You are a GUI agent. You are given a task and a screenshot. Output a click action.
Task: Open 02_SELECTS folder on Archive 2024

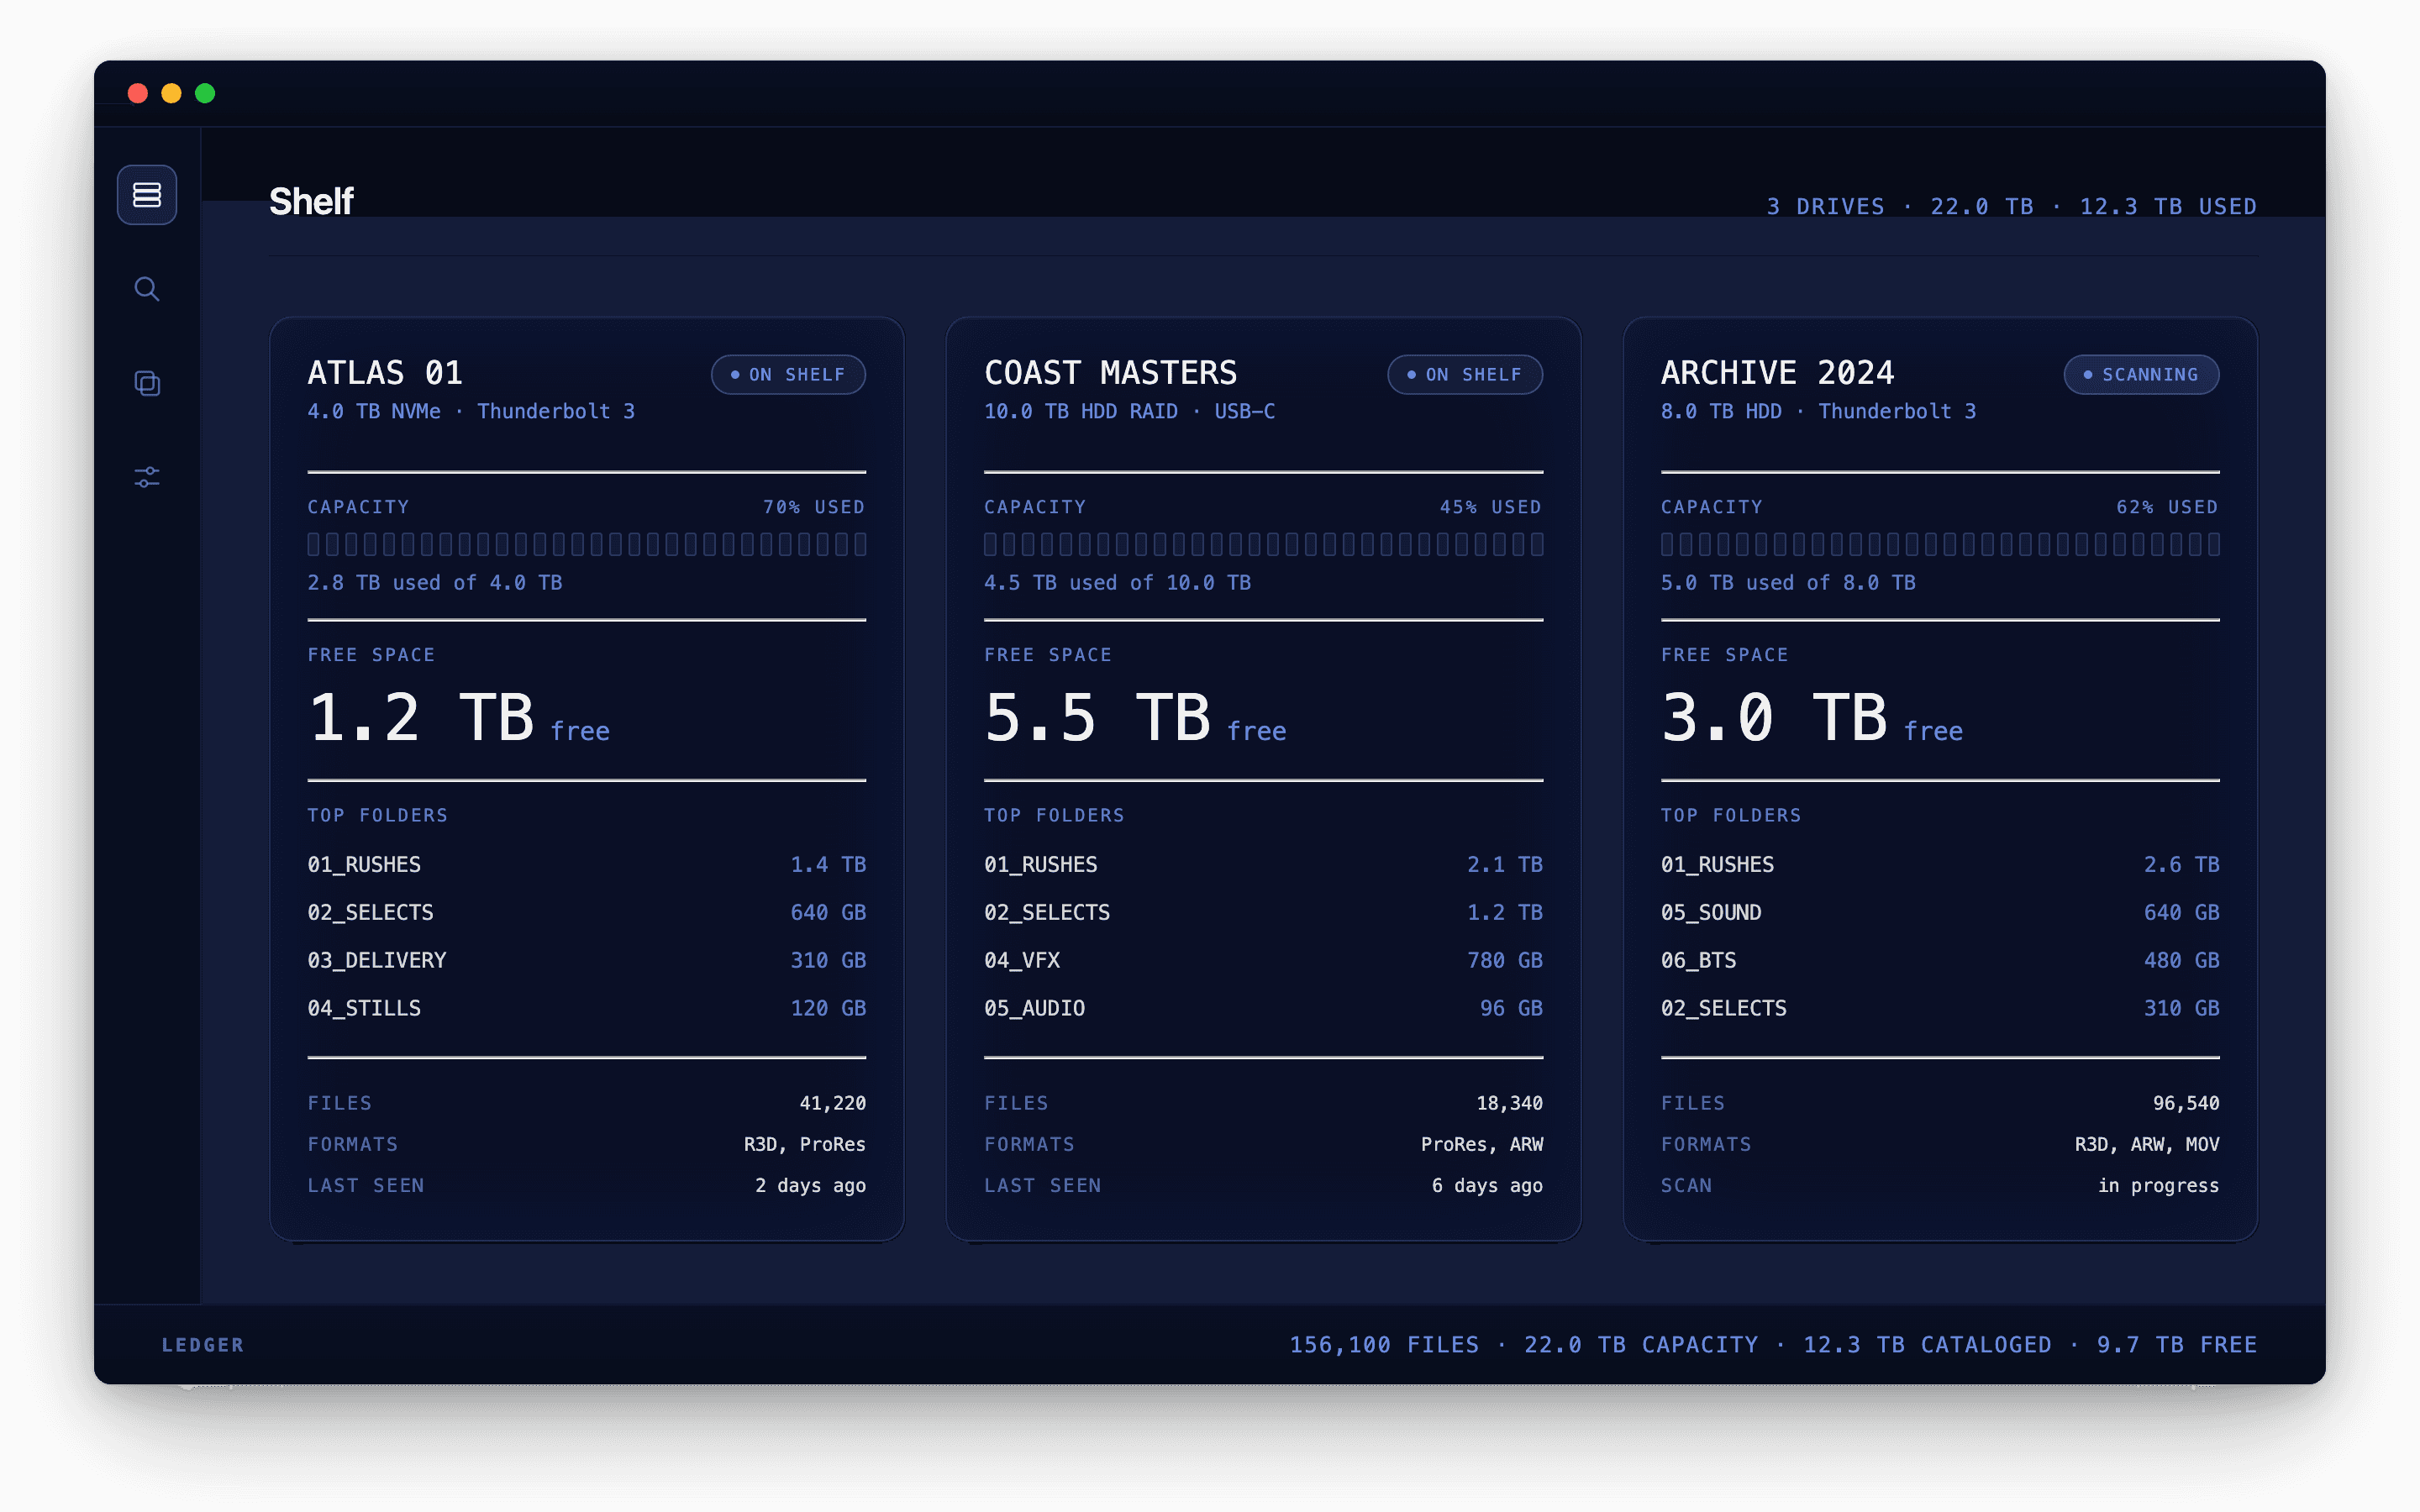click(x=1940, y=1008)
